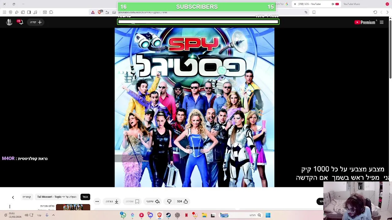Screen dimensions: 392x220
Task: Open Netflix from the taskbar
Action: (186, 215)
